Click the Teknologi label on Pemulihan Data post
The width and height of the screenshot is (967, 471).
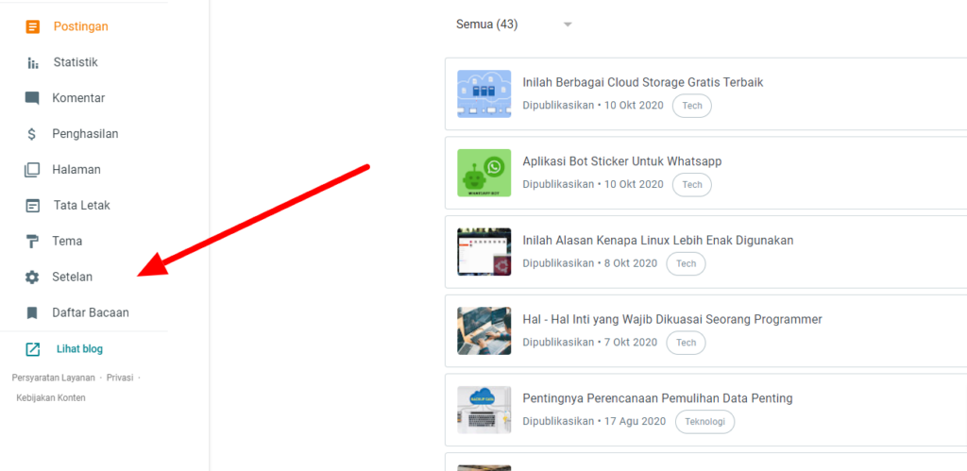tap(704, 422)
